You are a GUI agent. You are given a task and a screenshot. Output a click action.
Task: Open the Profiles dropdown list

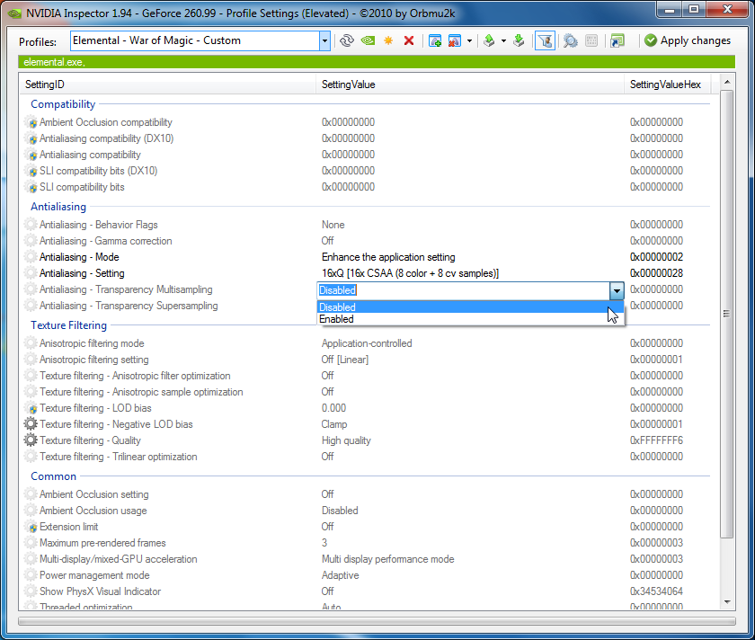324,40
